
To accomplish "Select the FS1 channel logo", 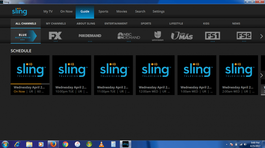I will (x=213, y=36).
